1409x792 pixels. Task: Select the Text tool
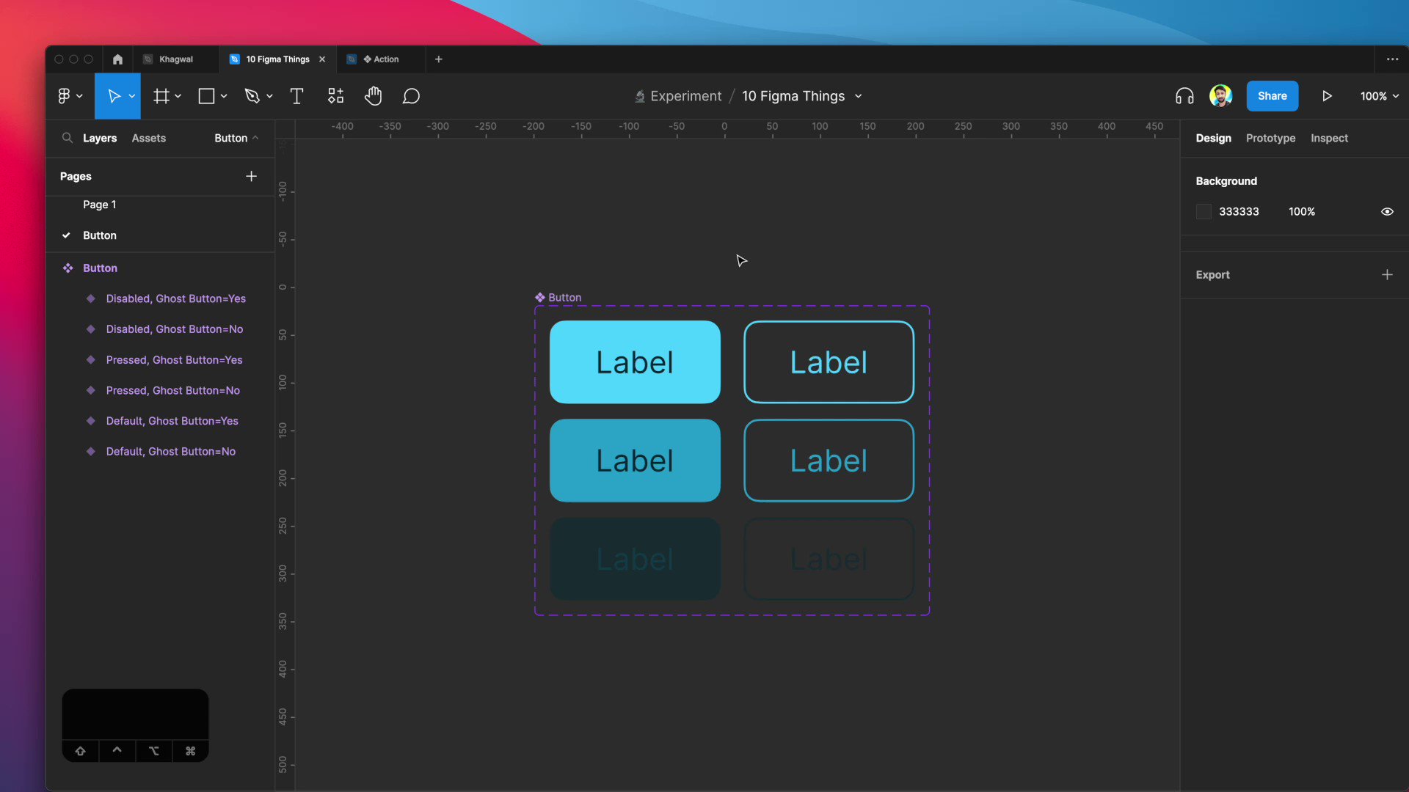click(x=296, y=96)
